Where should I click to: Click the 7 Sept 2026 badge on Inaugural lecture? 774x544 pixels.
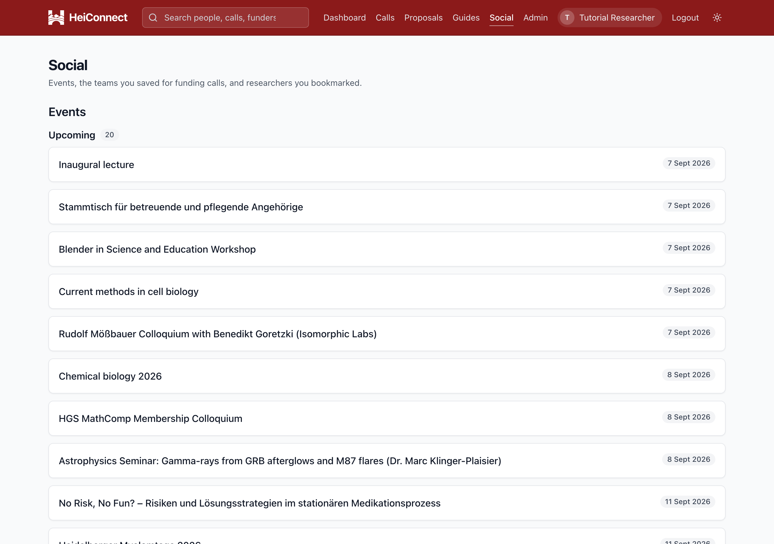(x=689, y=163)
